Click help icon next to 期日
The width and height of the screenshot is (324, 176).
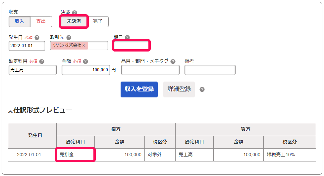128,37
